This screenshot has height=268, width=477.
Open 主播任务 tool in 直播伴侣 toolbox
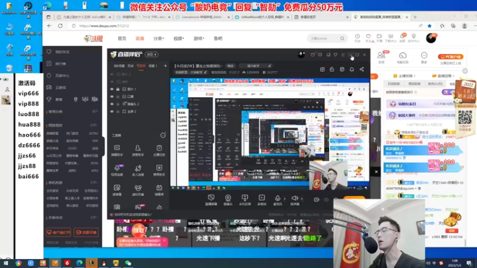tap(159, 151)
